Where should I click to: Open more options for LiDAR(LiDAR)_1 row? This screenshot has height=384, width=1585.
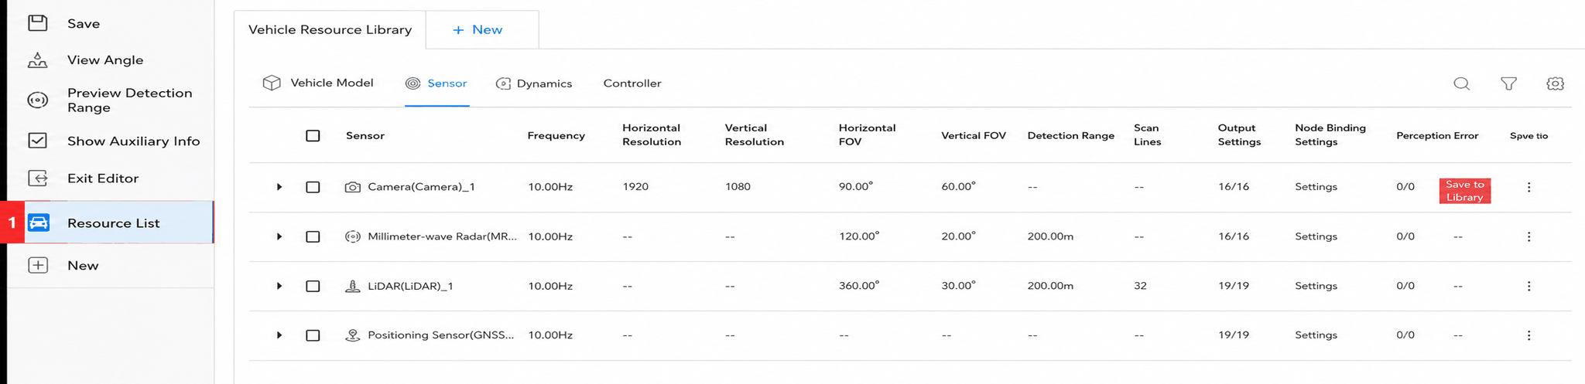[1529, 286]
